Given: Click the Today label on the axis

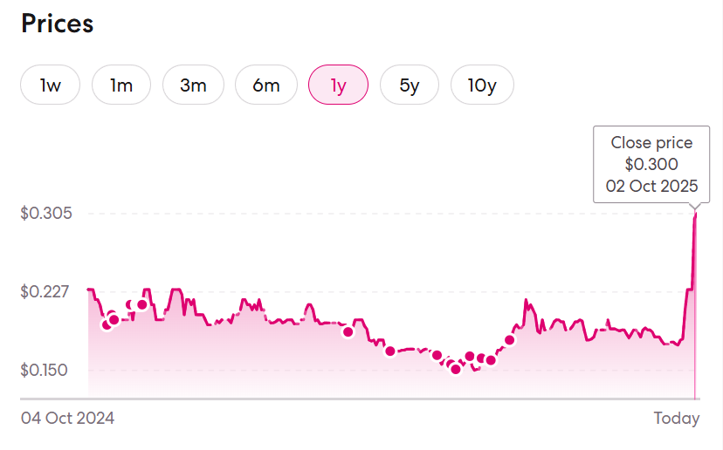Looking at the screenshot, I should click(677, 419).
